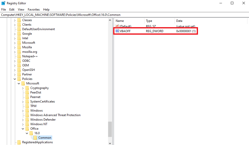Click the REG_DWORD type cell
This screenshot has height=145, width=249.
(x=155, y=31)
